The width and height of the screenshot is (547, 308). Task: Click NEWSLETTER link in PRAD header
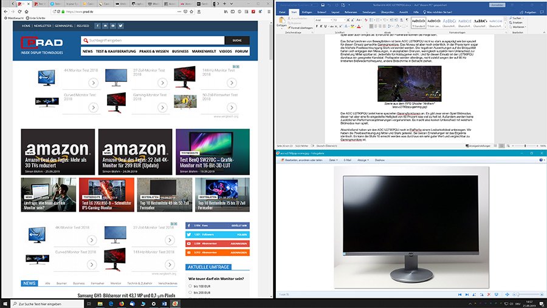(x=43, y=25)
